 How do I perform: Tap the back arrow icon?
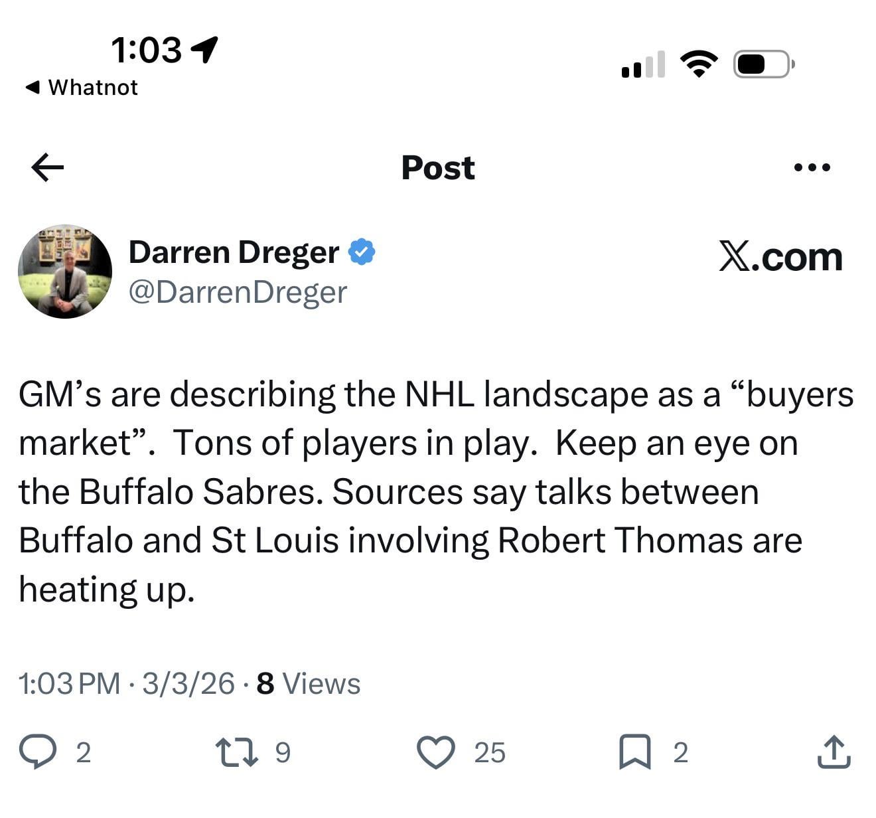tap(48, 167)
